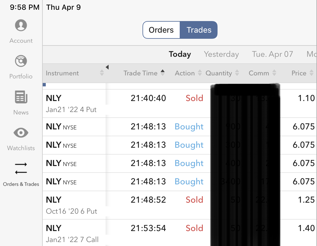This screenshot has width=317, height=246.
Task: Sort by Price column arrows
Action: pos(312,73)
